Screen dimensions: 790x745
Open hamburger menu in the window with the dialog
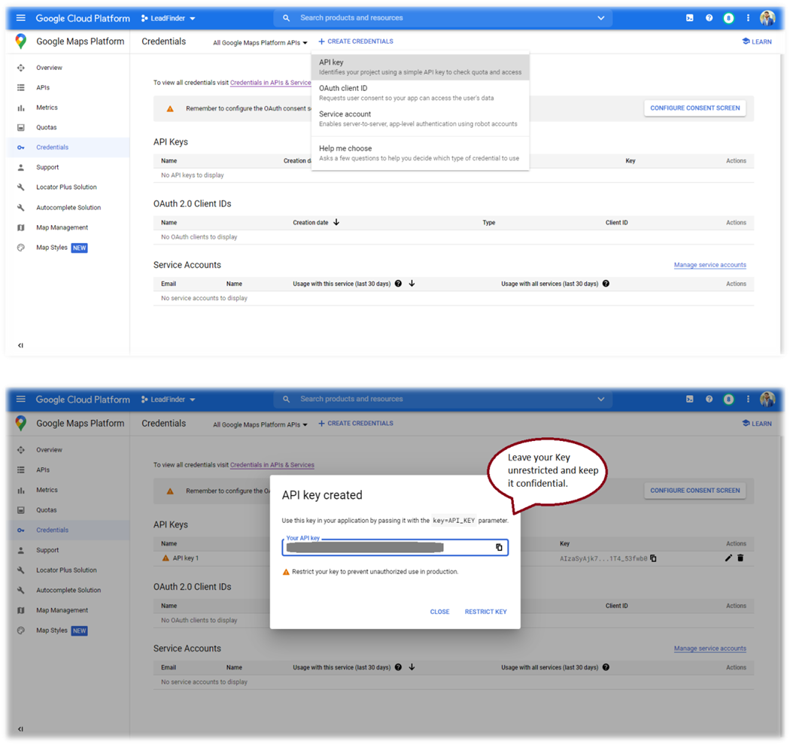pos(21,400)
